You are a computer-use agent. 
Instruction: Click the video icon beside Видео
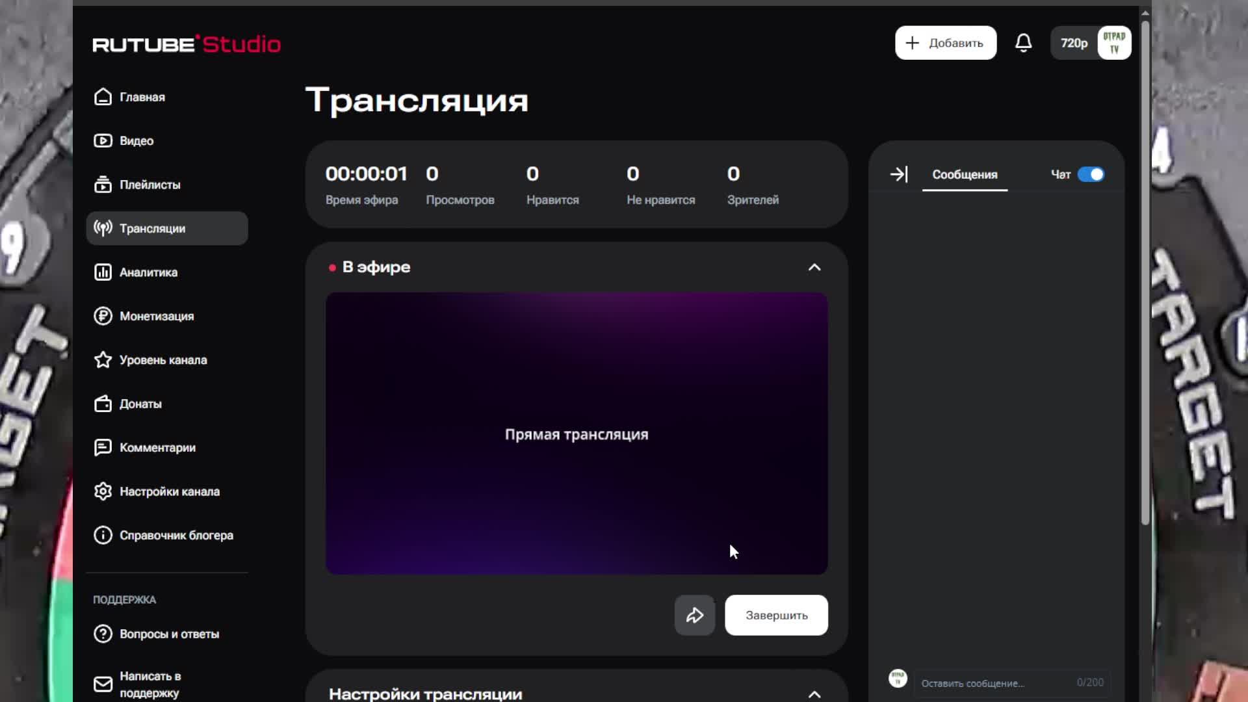click(103, 140)
